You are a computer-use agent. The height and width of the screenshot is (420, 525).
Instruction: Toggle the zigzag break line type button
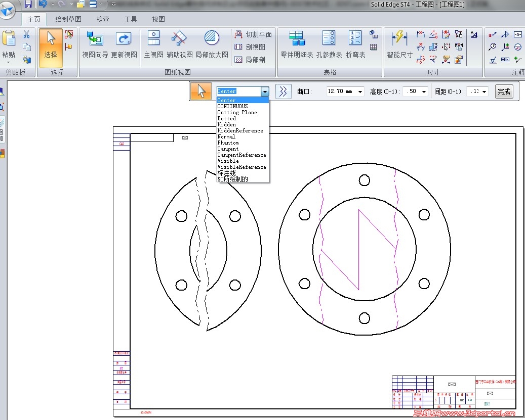(284, 91)
